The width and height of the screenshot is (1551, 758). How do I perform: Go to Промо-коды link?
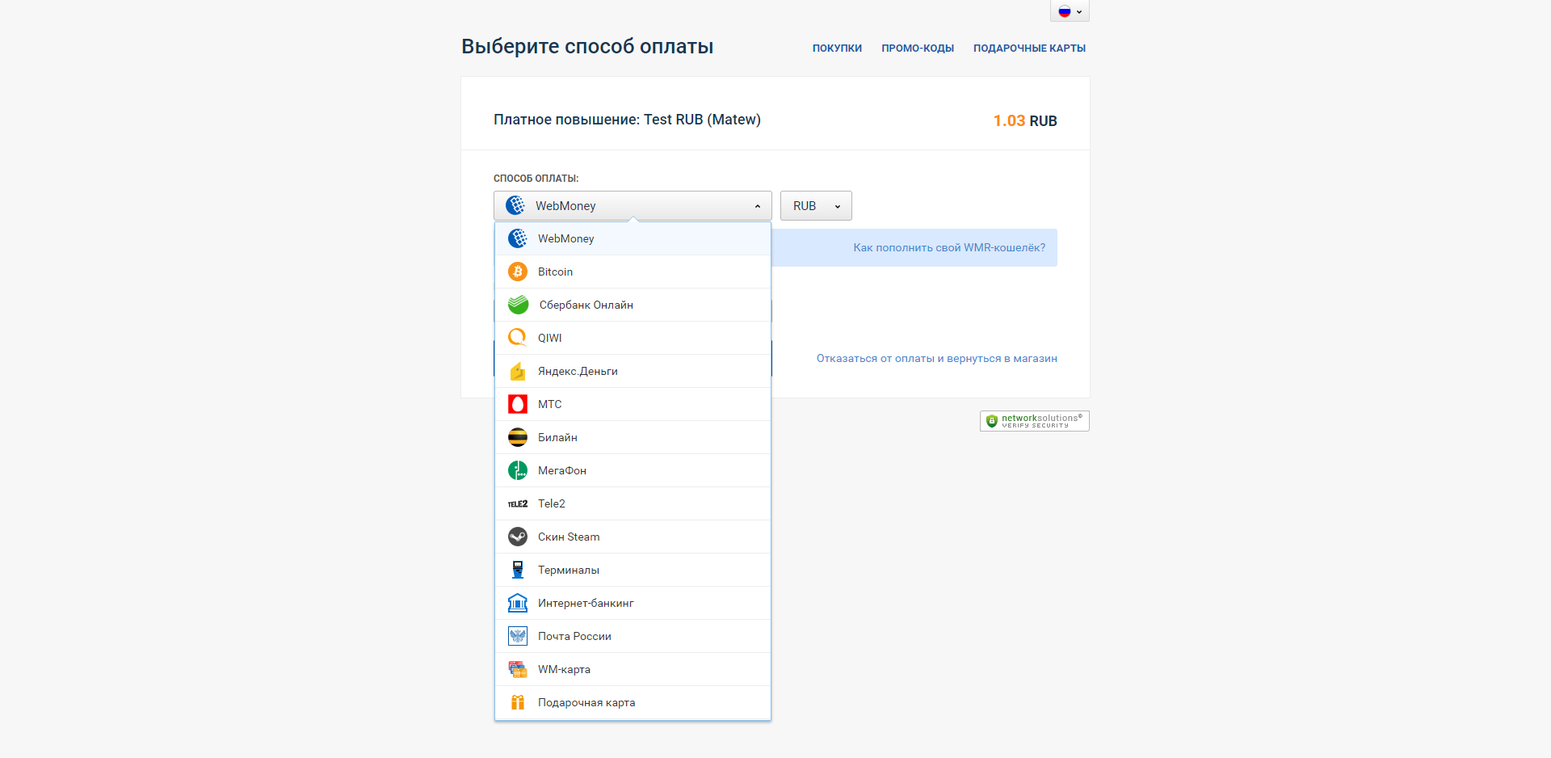918,48
